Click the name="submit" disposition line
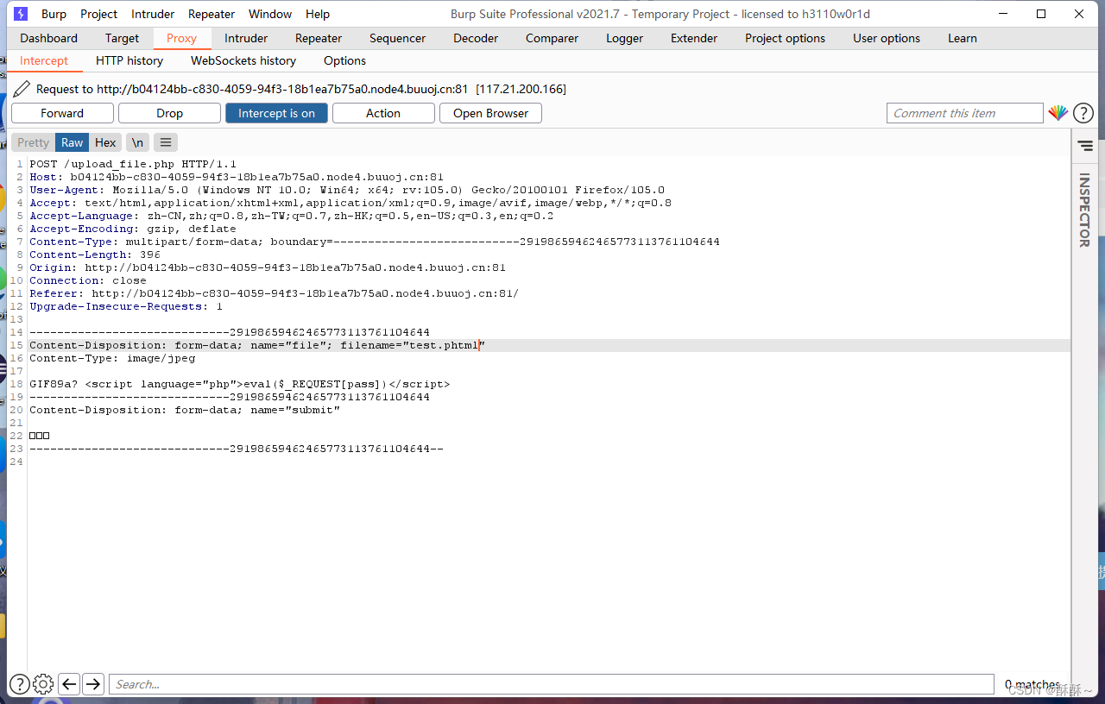This screenshot has width=1105, height=704. 185,410
